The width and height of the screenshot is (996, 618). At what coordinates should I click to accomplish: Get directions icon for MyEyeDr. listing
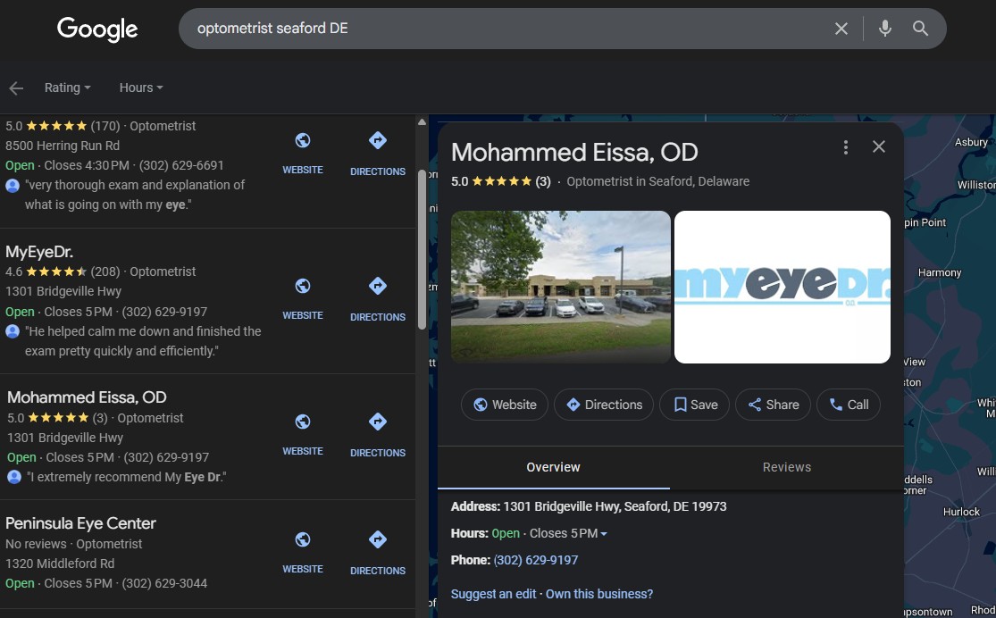[378, 286]
